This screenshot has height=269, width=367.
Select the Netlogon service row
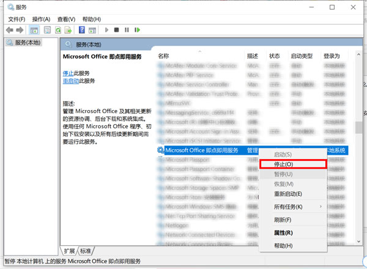[253, 225]
